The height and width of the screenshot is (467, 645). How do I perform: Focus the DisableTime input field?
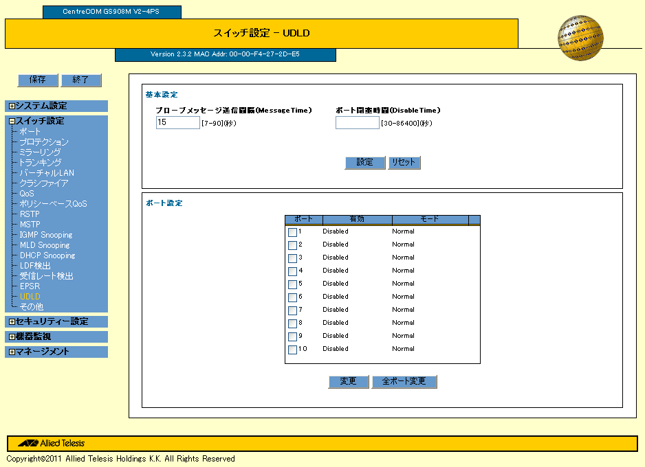357,122
